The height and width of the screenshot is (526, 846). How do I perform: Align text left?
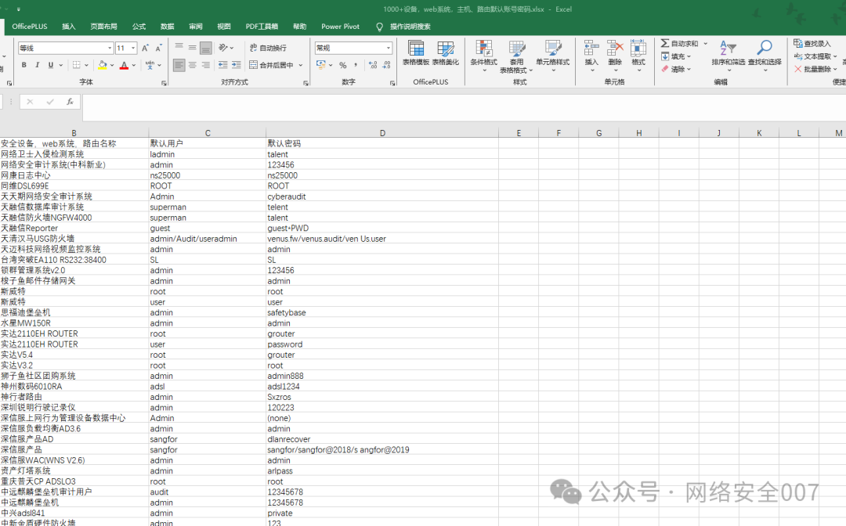(x=179, y=65)
